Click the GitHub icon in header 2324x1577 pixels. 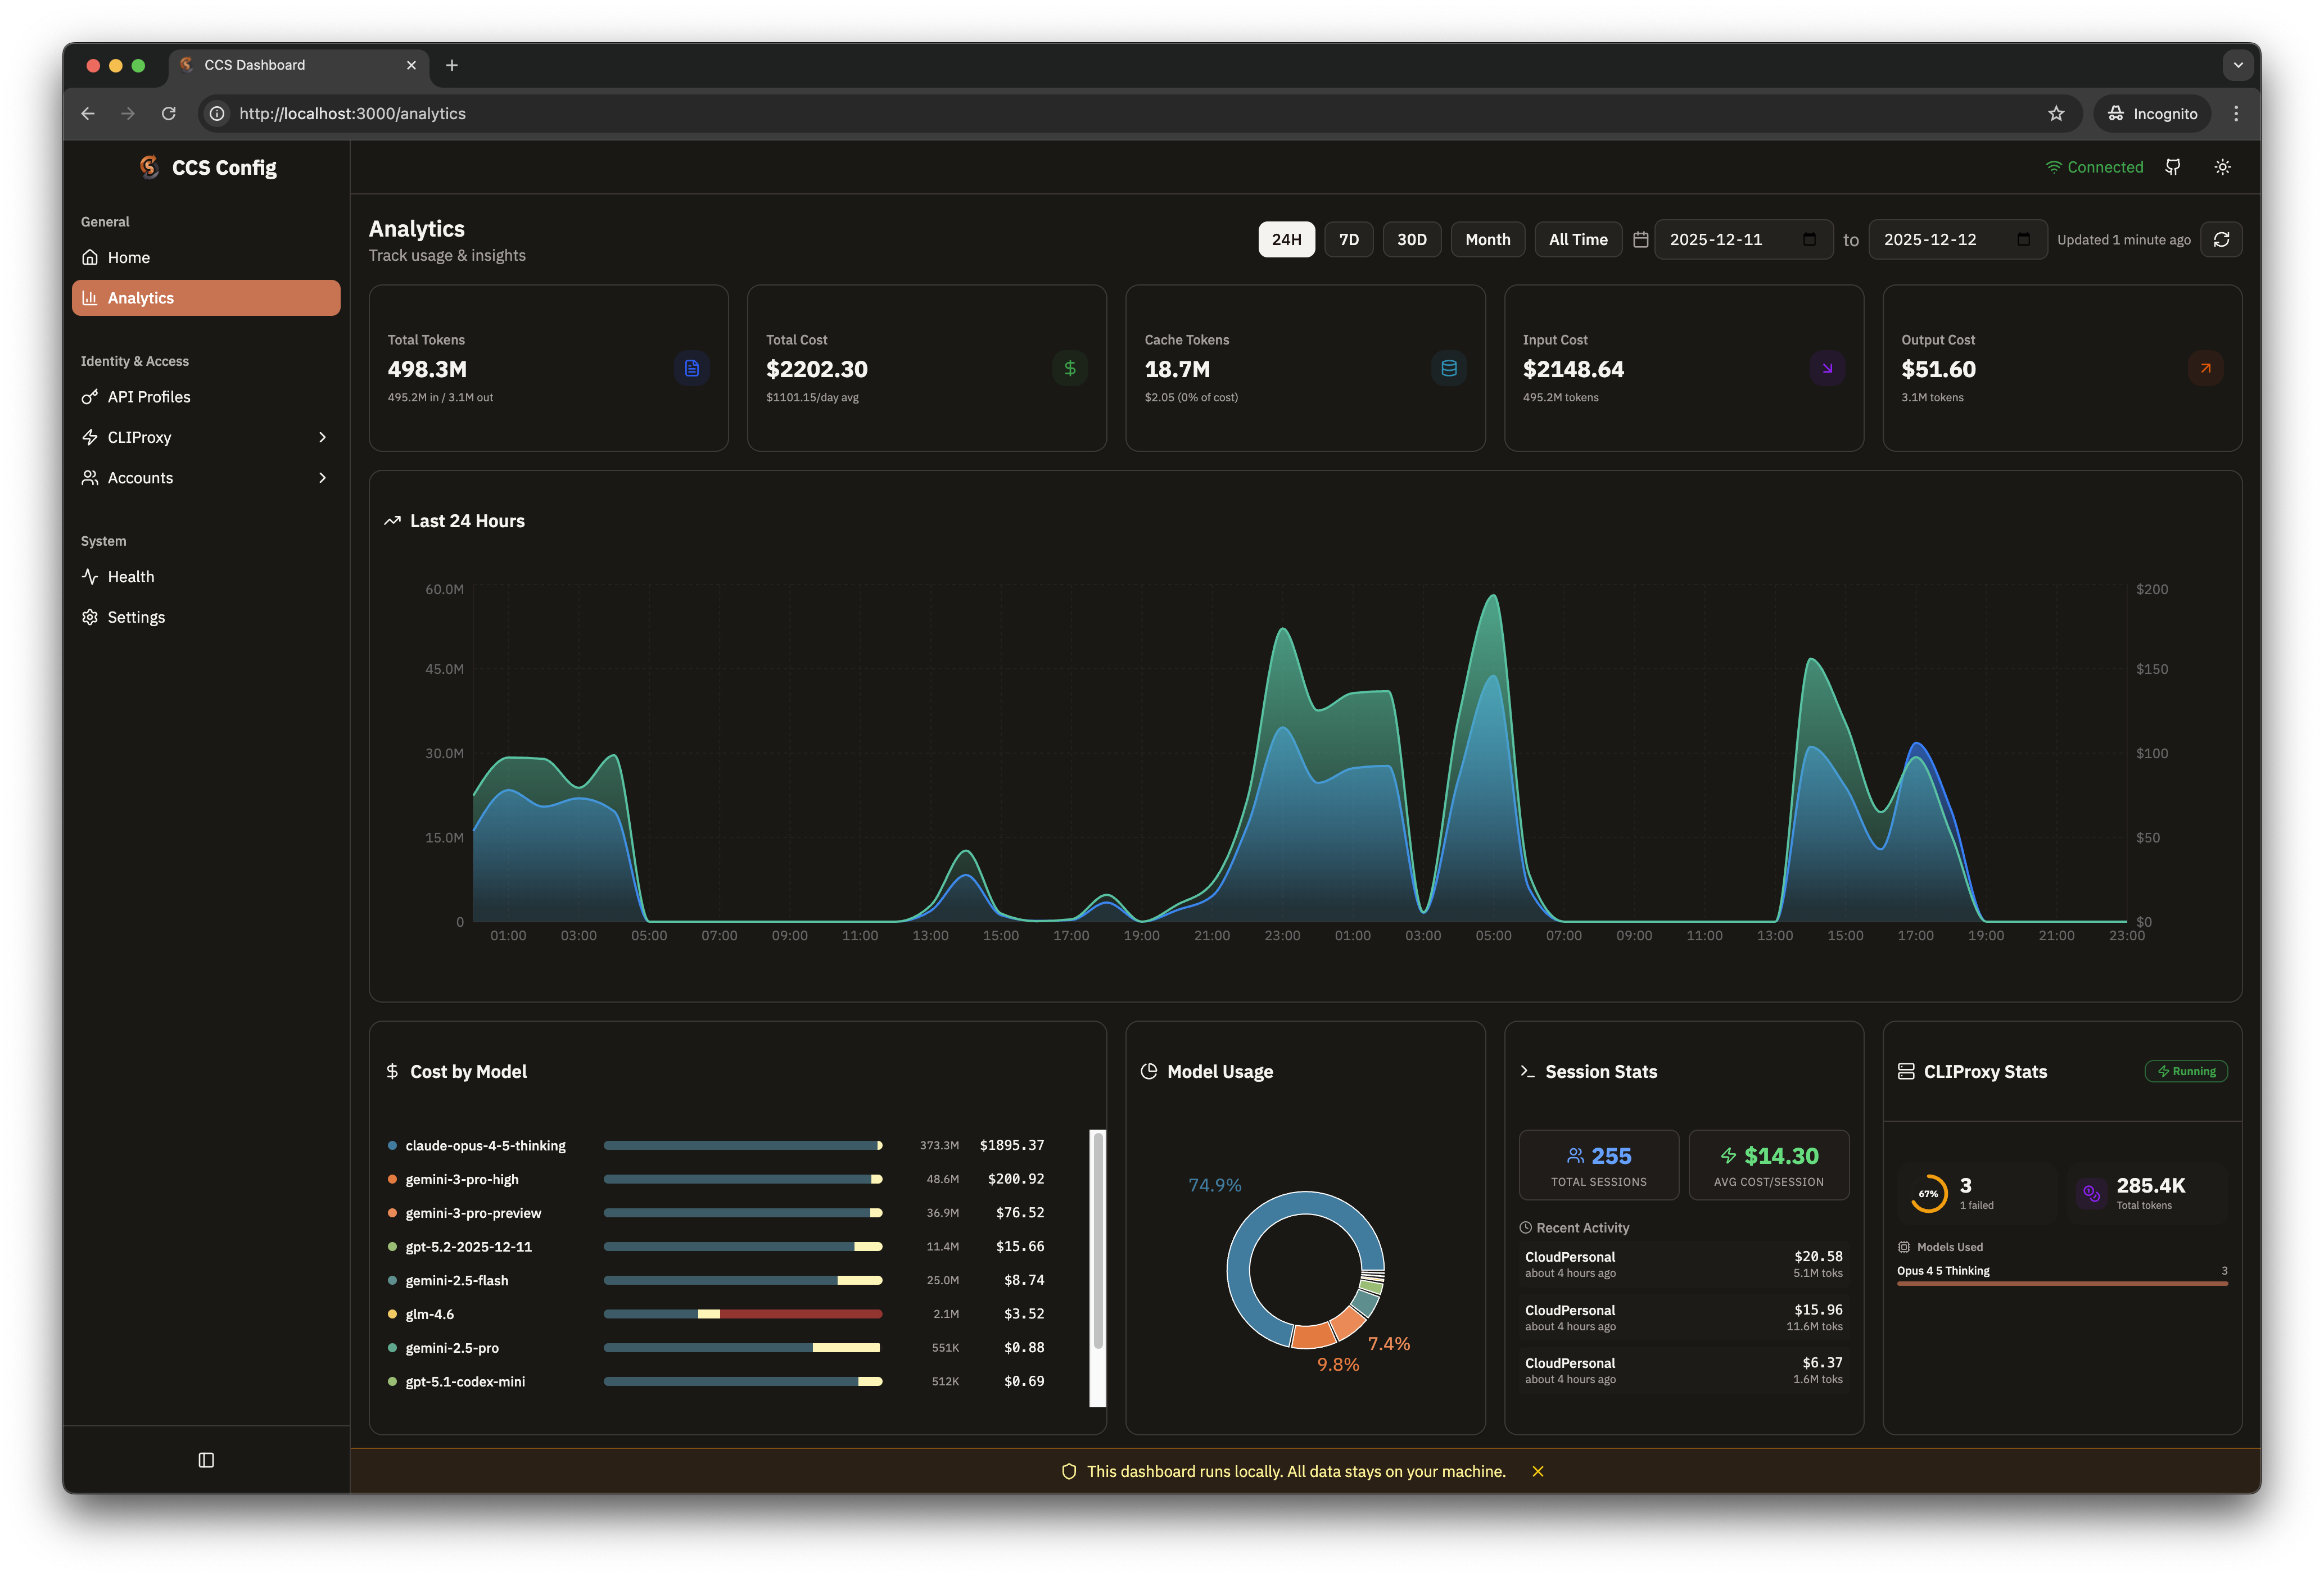point(2172,167)
